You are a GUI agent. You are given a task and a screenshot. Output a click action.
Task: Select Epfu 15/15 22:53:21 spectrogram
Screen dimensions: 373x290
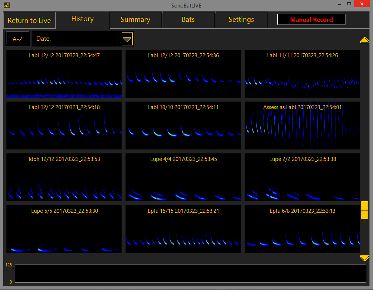(x=183, y=229)
